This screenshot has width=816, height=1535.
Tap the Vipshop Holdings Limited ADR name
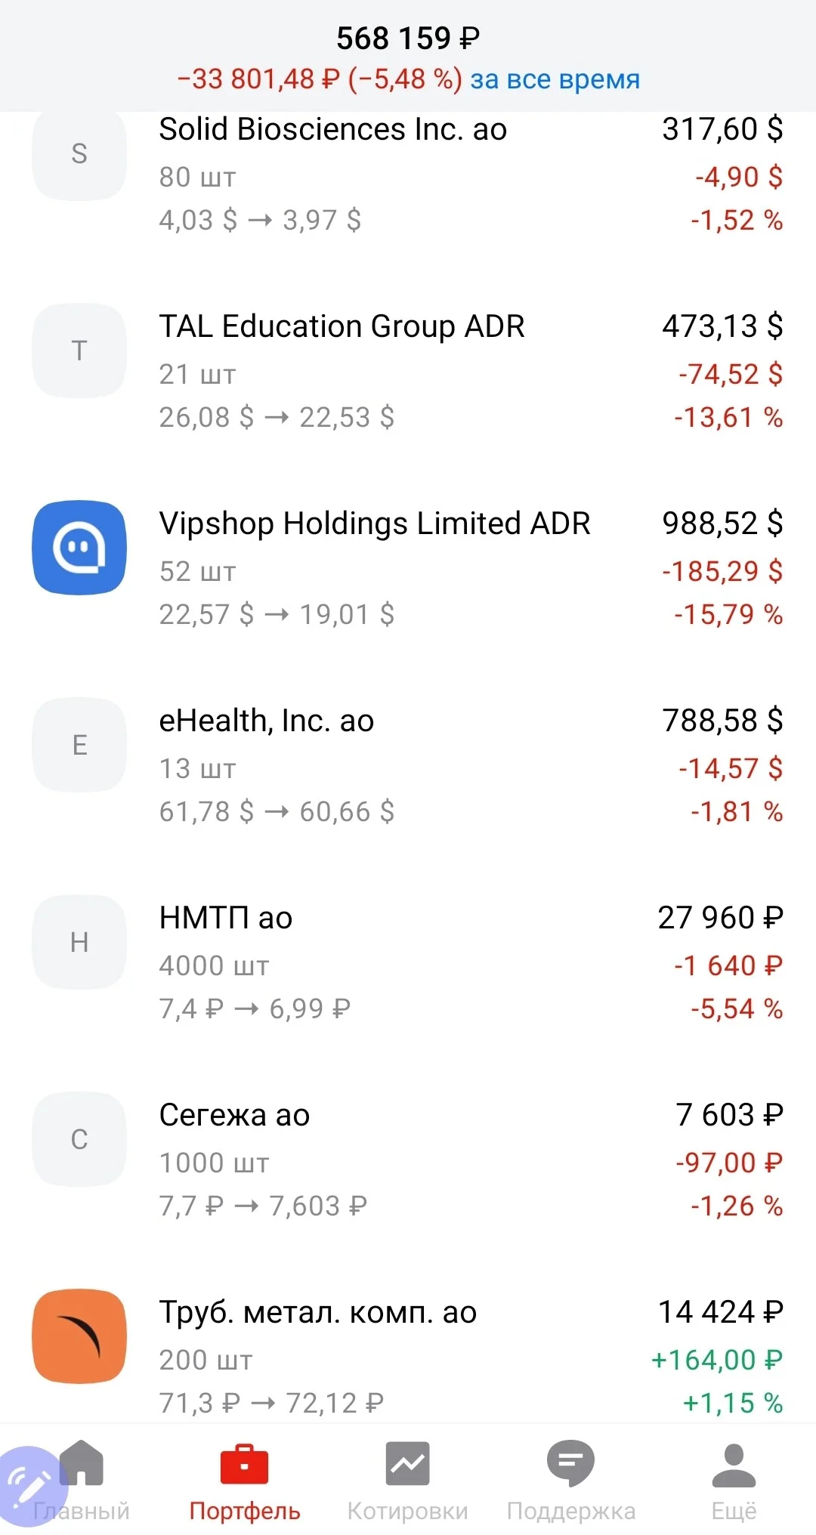[375, 524]
